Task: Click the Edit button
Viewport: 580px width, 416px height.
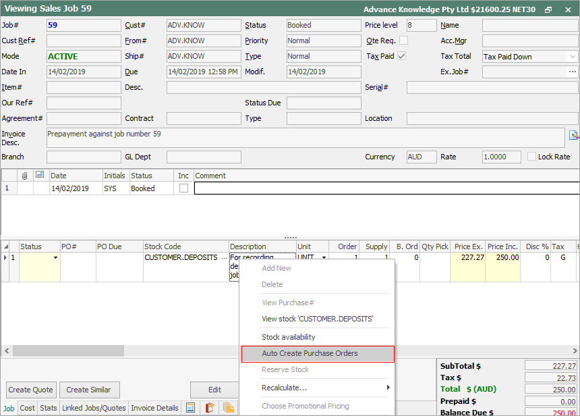Action: coord(214,390)
